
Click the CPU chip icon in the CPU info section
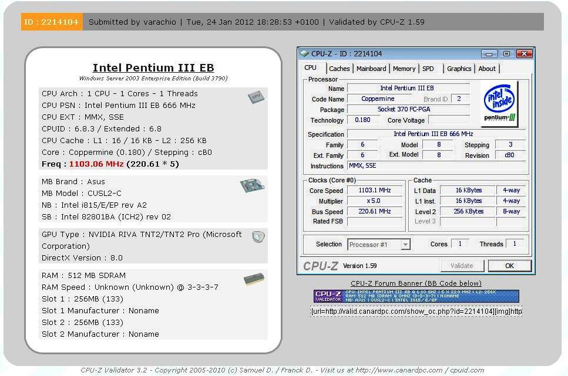256,97
